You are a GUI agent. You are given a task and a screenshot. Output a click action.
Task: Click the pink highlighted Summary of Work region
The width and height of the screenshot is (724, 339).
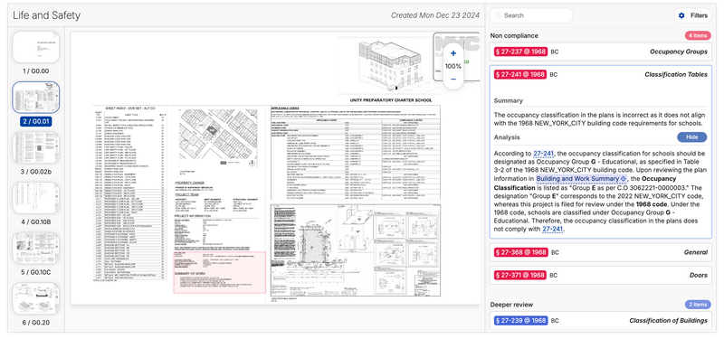click(219, 272)
